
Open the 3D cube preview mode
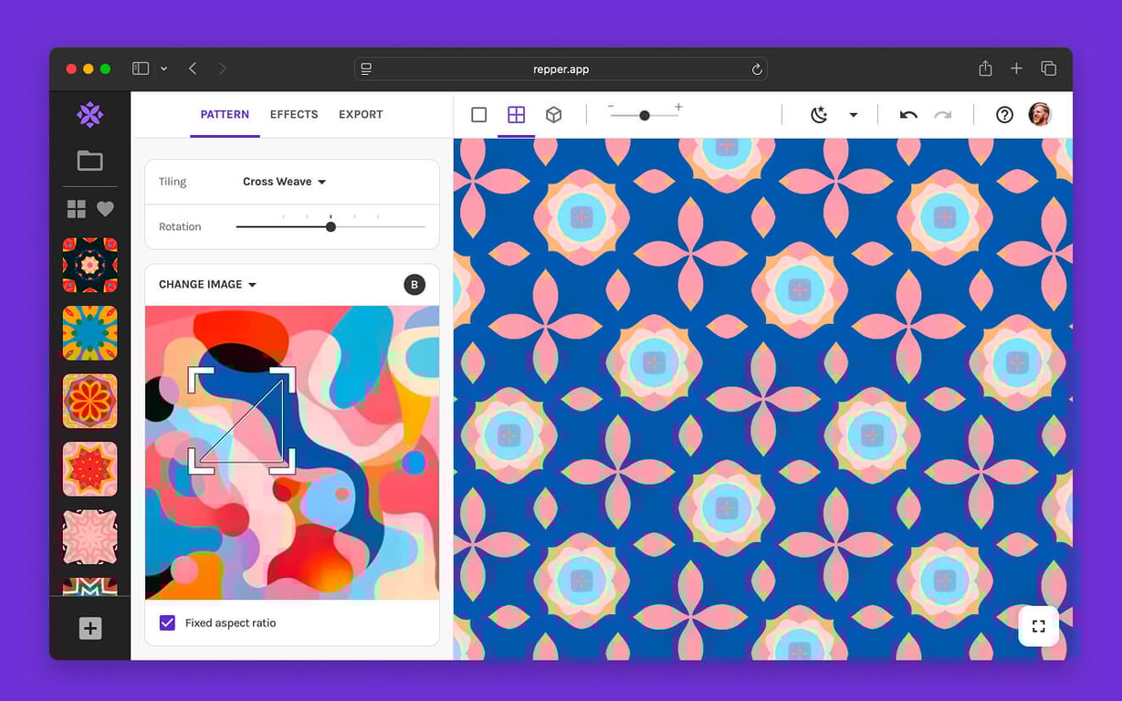click(553, 114)
